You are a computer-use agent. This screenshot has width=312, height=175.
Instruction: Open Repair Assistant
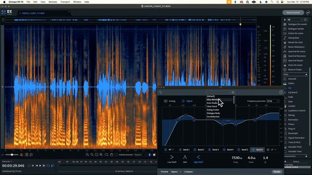click(293, 13)
